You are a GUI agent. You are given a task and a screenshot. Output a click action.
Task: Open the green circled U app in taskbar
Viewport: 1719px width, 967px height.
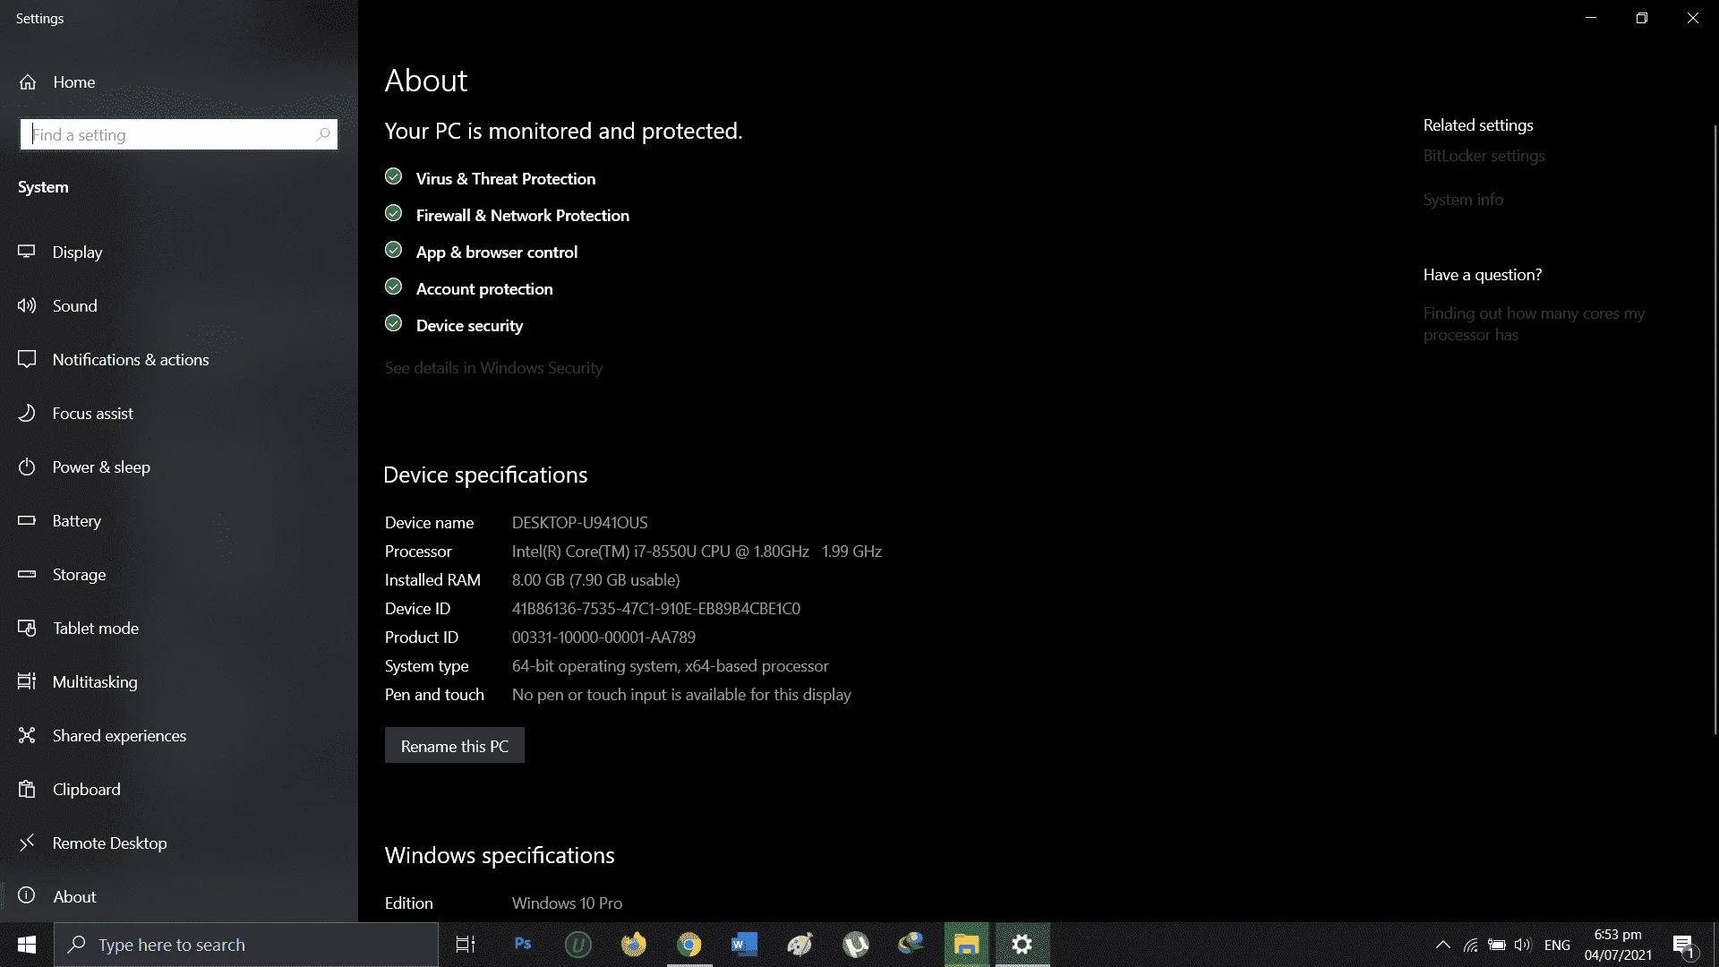tap(578, 945)
